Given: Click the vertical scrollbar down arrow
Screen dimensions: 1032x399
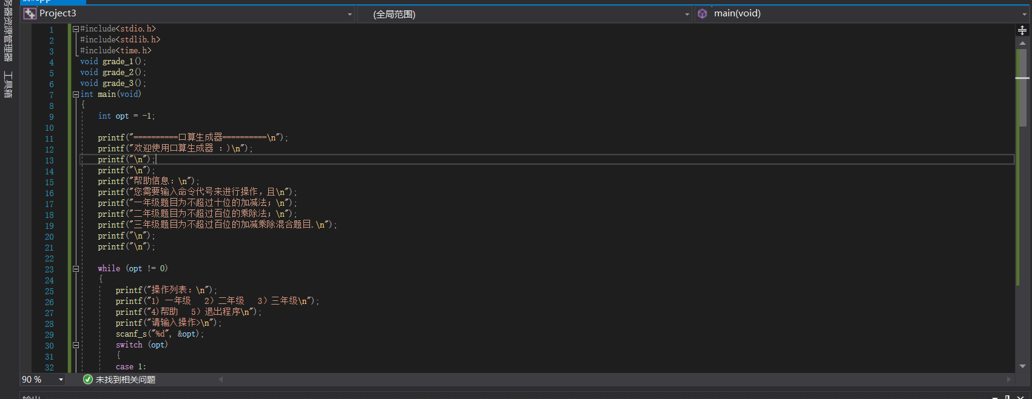Looking at the screenshot, I should pos(1022,366).
